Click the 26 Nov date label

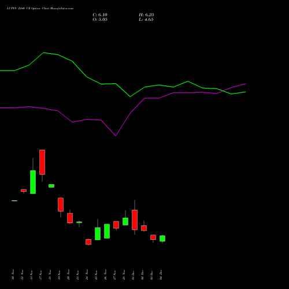(105, 275)
